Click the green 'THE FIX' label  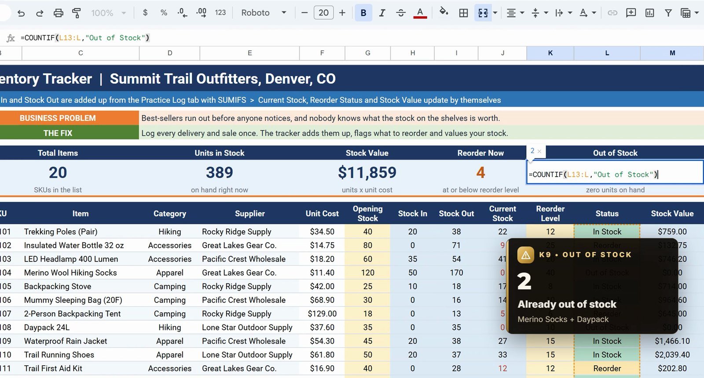coord(70,133)
